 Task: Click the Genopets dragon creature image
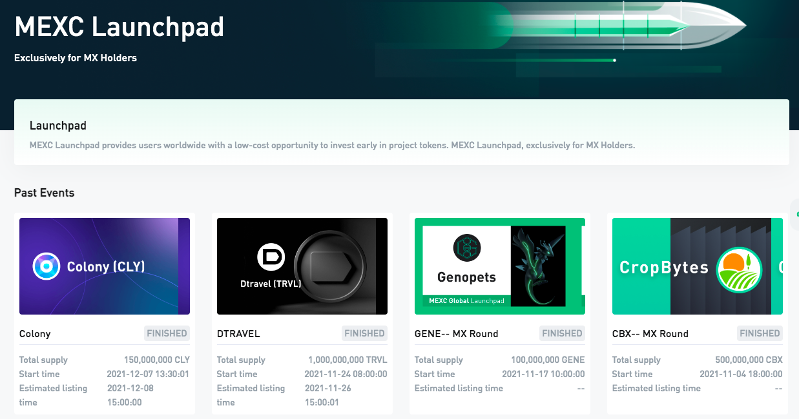tap(537, 266)
